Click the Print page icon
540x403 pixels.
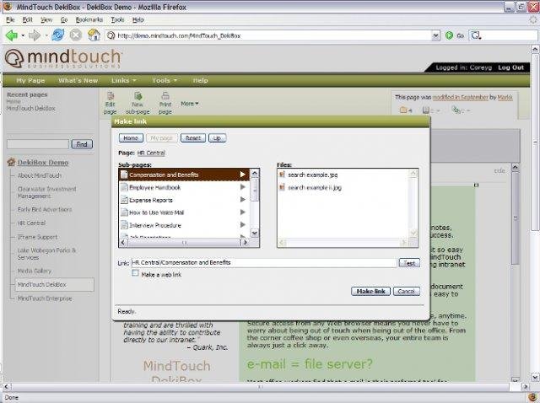[165, 95]
